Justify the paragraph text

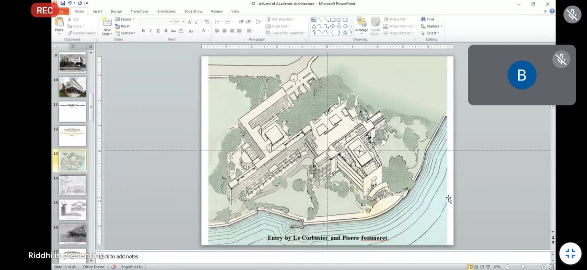click(x=239, y=31)
